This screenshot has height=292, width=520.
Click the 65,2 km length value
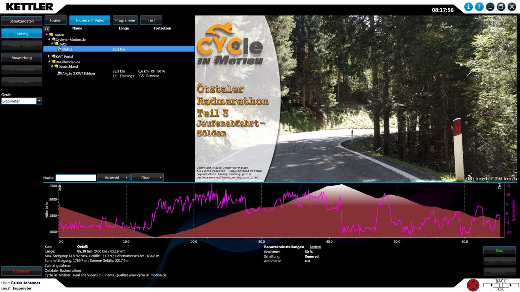(x=118, y=49)
